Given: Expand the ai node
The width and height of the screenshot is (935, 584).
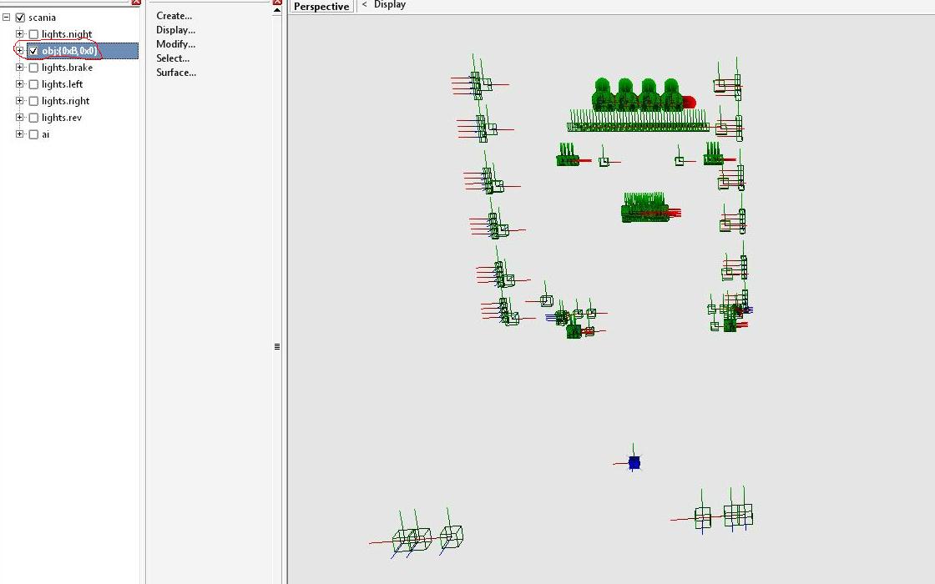Looking at the screenshot, I should pos(20,134).
